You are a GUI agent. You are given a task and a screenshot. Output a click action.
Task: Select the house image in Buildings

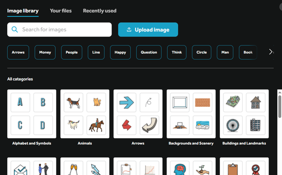[255, 103]
